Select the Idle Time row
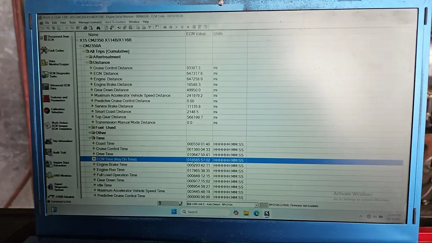432x243 pixels. coord(104,185)
